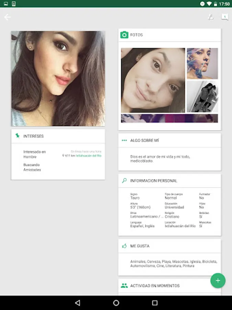Tap the thumbs-up icon beside Me Gusta
This screenshot has width=232, height=310.
point(124,246)
